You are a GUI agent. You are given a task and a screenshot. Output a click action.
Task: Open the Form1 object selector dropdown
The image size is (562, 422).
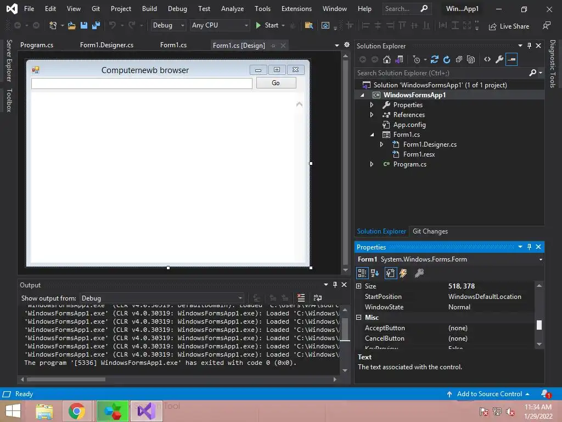(x=541, y=259)
